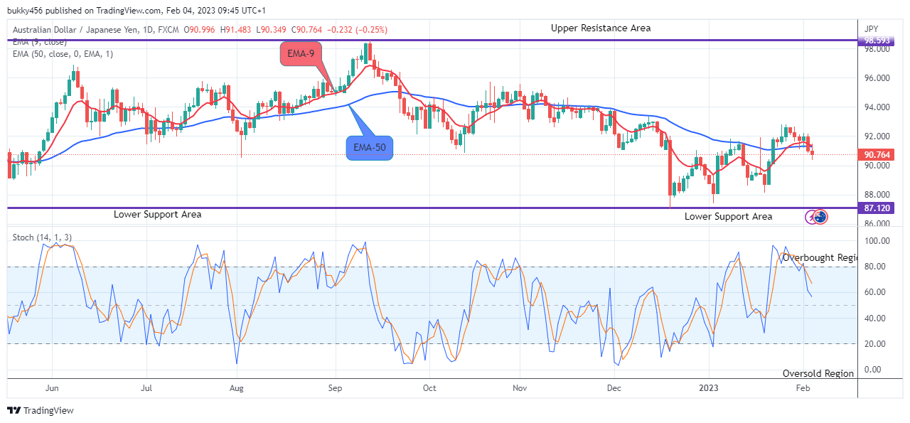Select the left Lower Support Area text
The height and width of the screenshot is (423, 910).
tap(157, 214)
